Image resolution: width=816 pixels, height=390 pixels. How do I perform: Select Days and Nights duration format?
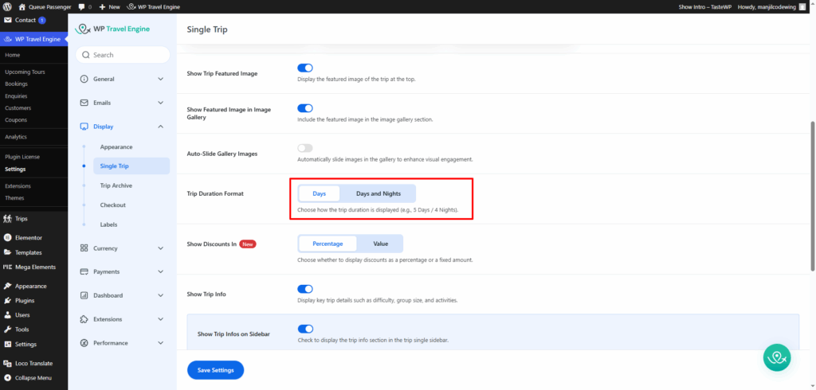pos(378,193)
